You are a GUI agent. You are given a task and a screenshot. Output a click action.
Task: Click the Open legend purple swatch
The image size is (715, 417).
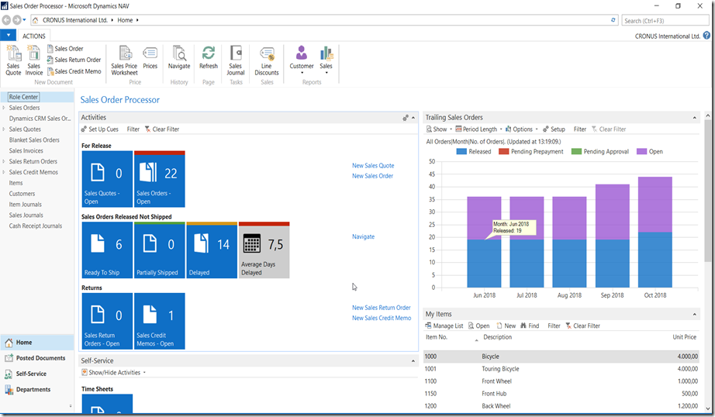[641, 151]
